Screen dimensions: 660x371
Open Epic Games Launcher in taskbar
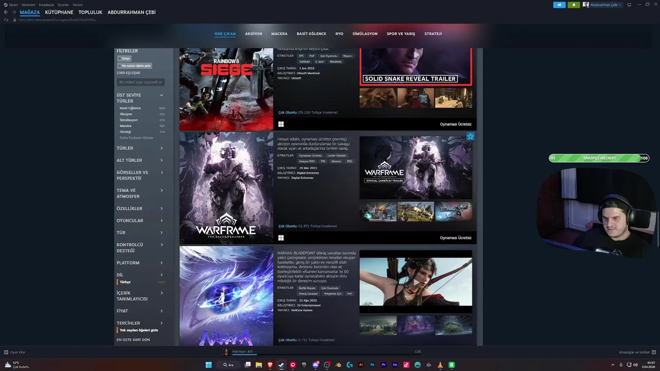pyautogui.click(x=304, y=365)
